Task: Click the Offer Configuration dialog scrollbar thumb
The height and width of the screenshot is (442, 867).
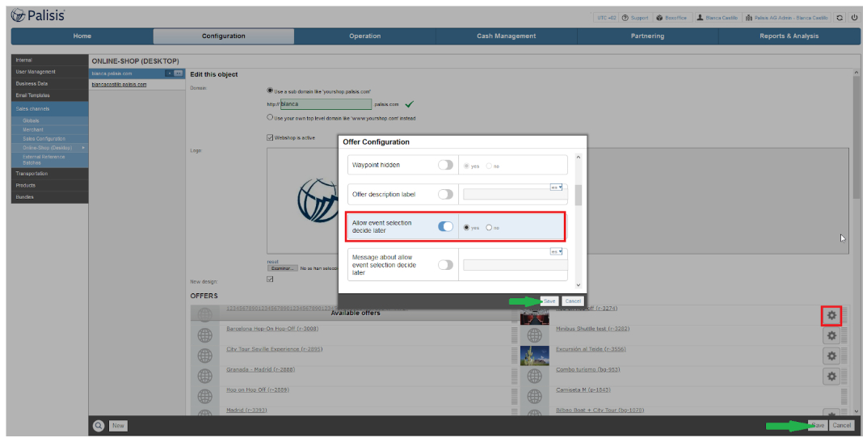Action: click(x=579, y=195)
